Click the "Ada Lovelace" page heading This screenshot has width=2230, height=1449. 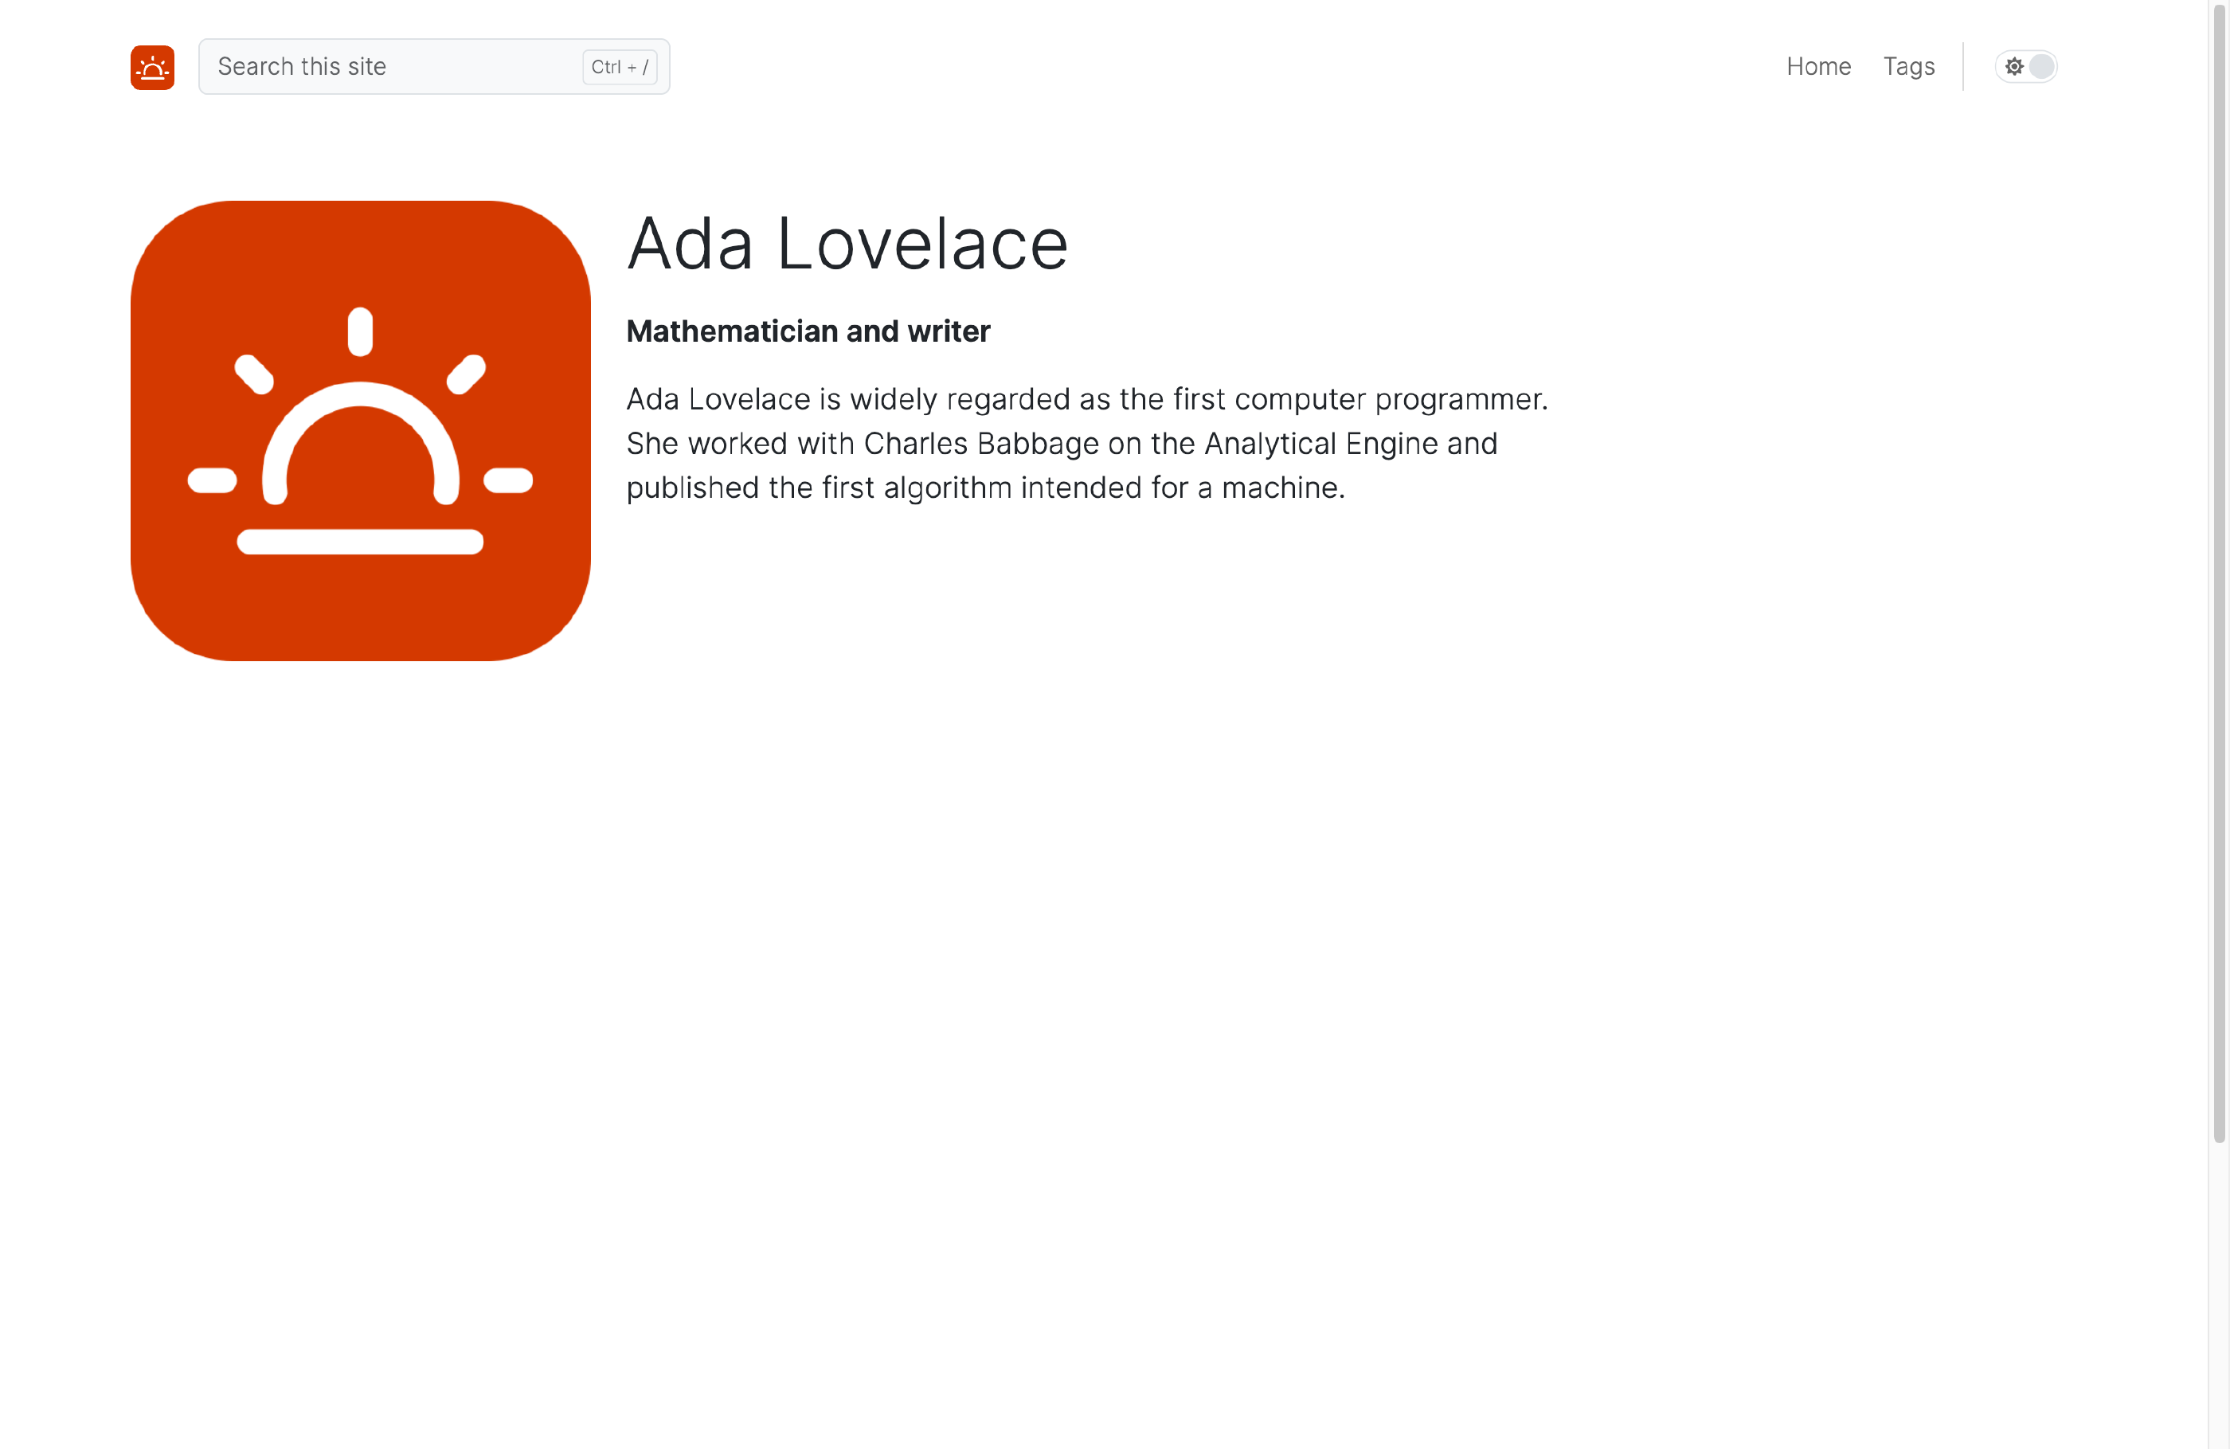tap(848, 244)
